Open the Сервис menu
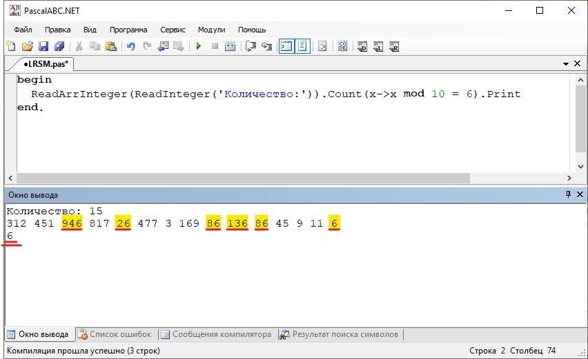The width and height of the screenshot is (588, 359). (x=173, y=30)
